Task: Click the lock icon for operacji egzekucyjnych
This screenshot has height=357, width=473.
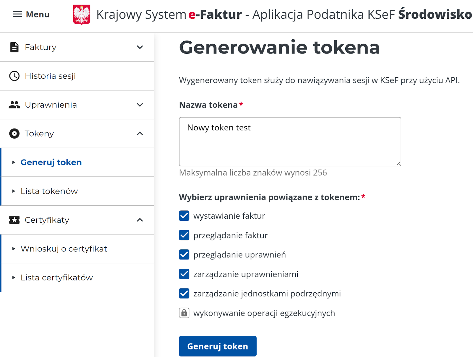Action: tap(184, 313)
